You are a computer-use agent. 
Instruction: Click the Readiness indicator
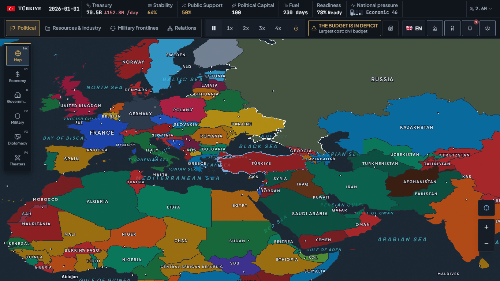tap(329, 9)
